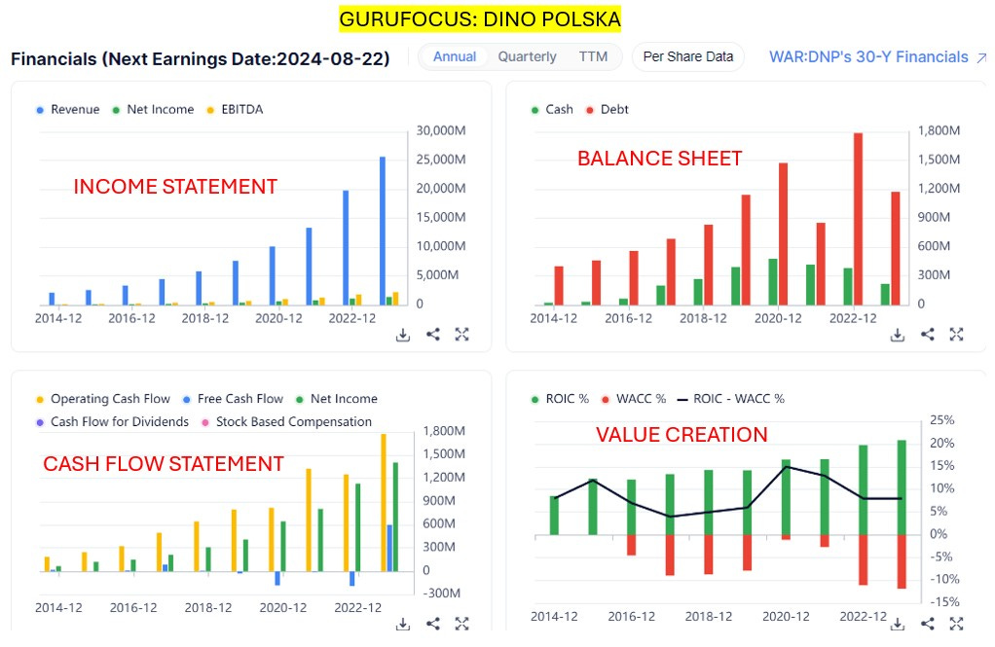Click the -300M axis label in cash flow chart
This screenshot has height=647, width=995.
[x=443, y=593]
